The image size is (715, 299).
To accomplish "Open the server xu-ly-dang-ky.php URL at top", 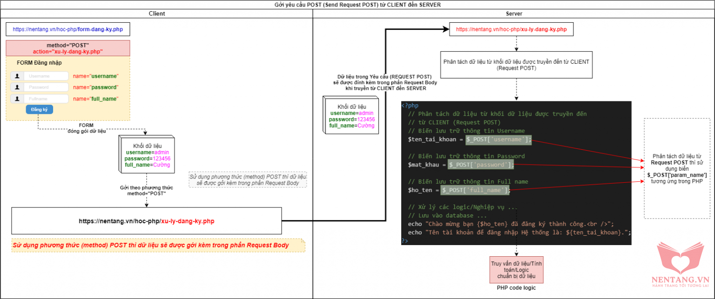I will click(511, 29).
